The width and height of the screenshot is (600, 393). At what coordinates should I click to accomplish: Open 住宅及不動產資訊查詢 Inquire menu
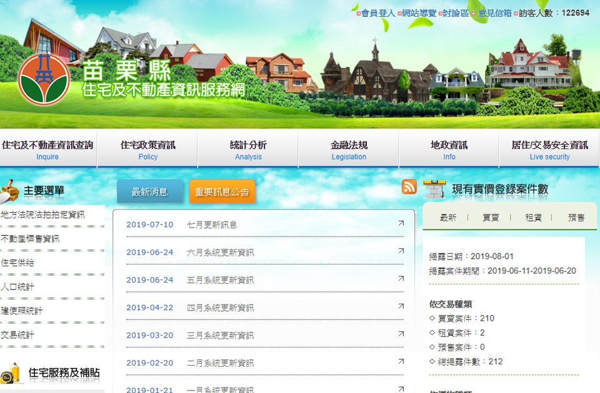pos(48,148)
